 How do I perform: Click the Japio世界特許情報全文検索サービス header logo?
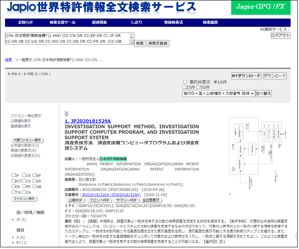[102, 8]
